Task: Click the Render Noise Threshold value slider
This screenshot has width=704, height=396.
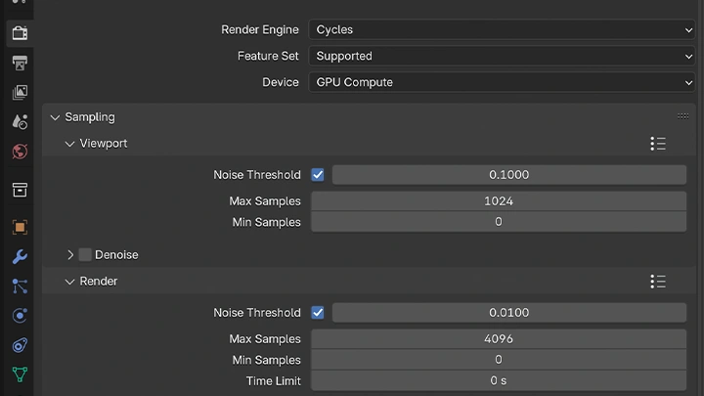Action: pos(508,313)
